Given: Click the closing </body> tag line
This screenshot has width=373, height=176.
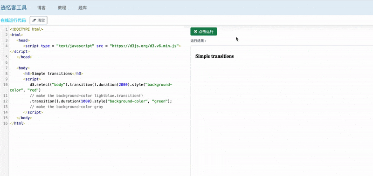Looking at the screenshot, I should pos(24,118).
